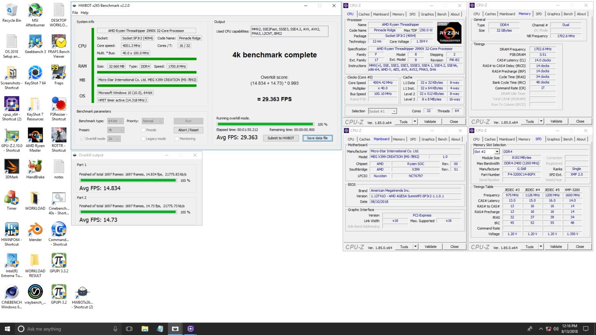Click Validate in the CPU-Z CPU window
The image size is (596, 335).
coord(430,121)
